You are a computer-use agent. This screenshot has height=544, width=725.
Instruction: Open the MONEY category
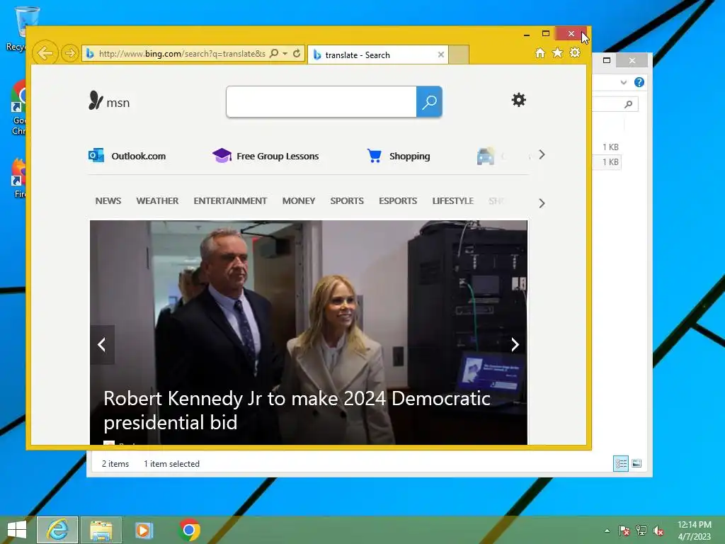click(x=299, y=200)
